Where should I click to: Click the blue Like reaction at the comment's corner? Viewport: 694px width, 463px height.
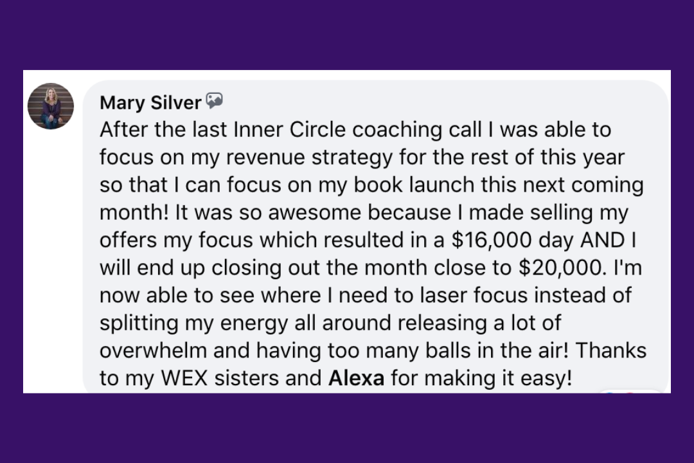click(x=609, y=392)
